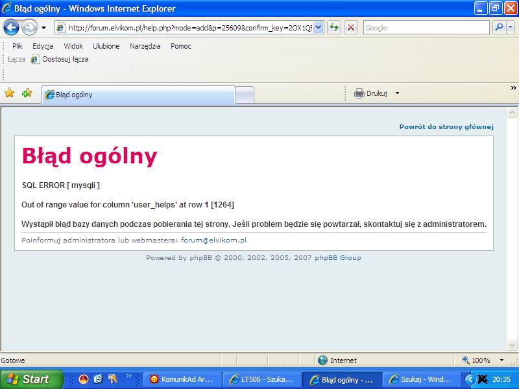Viewport: 519px width, 389px height.
Task: Run search with the magnifier icon
Action: 499,27
